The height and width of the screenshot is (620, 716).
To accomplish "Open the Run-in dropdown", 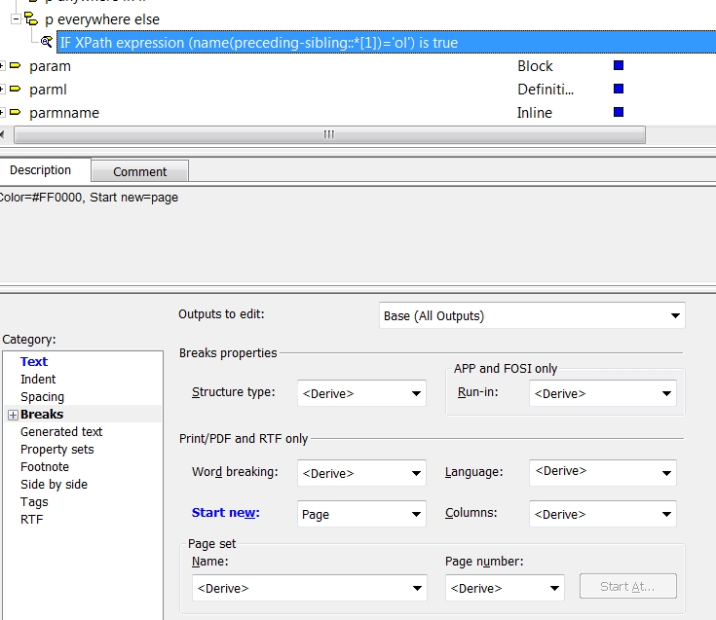I will click(603, 393).
